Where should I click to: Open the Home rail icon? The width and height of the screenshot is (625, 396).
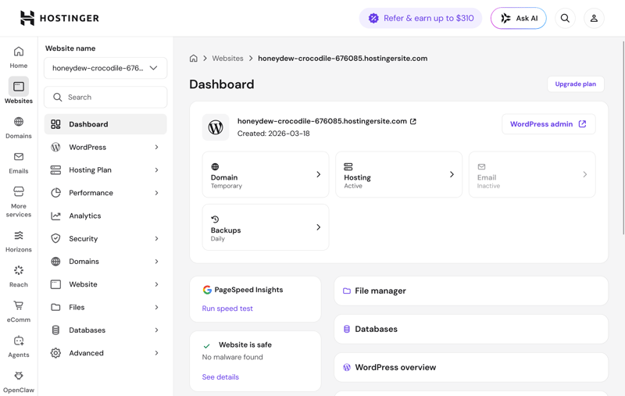pos(19,52)
